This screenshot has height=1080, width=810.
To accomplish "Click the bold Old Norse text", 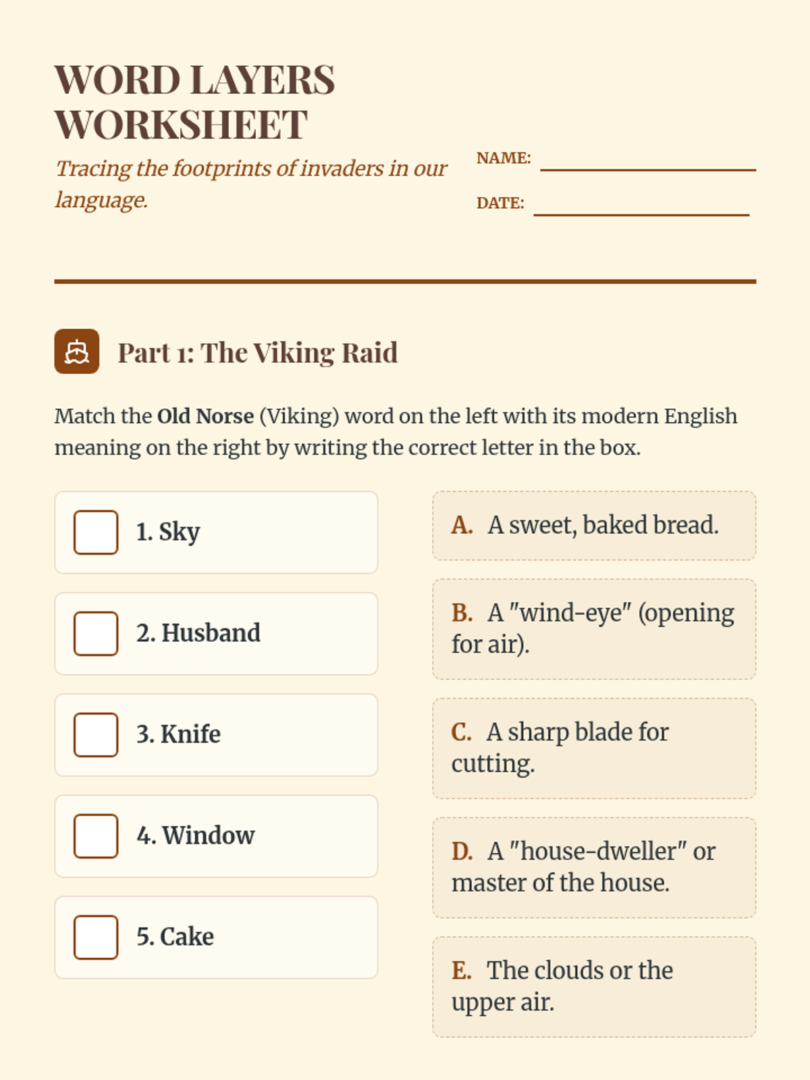I will coord(205,416).
